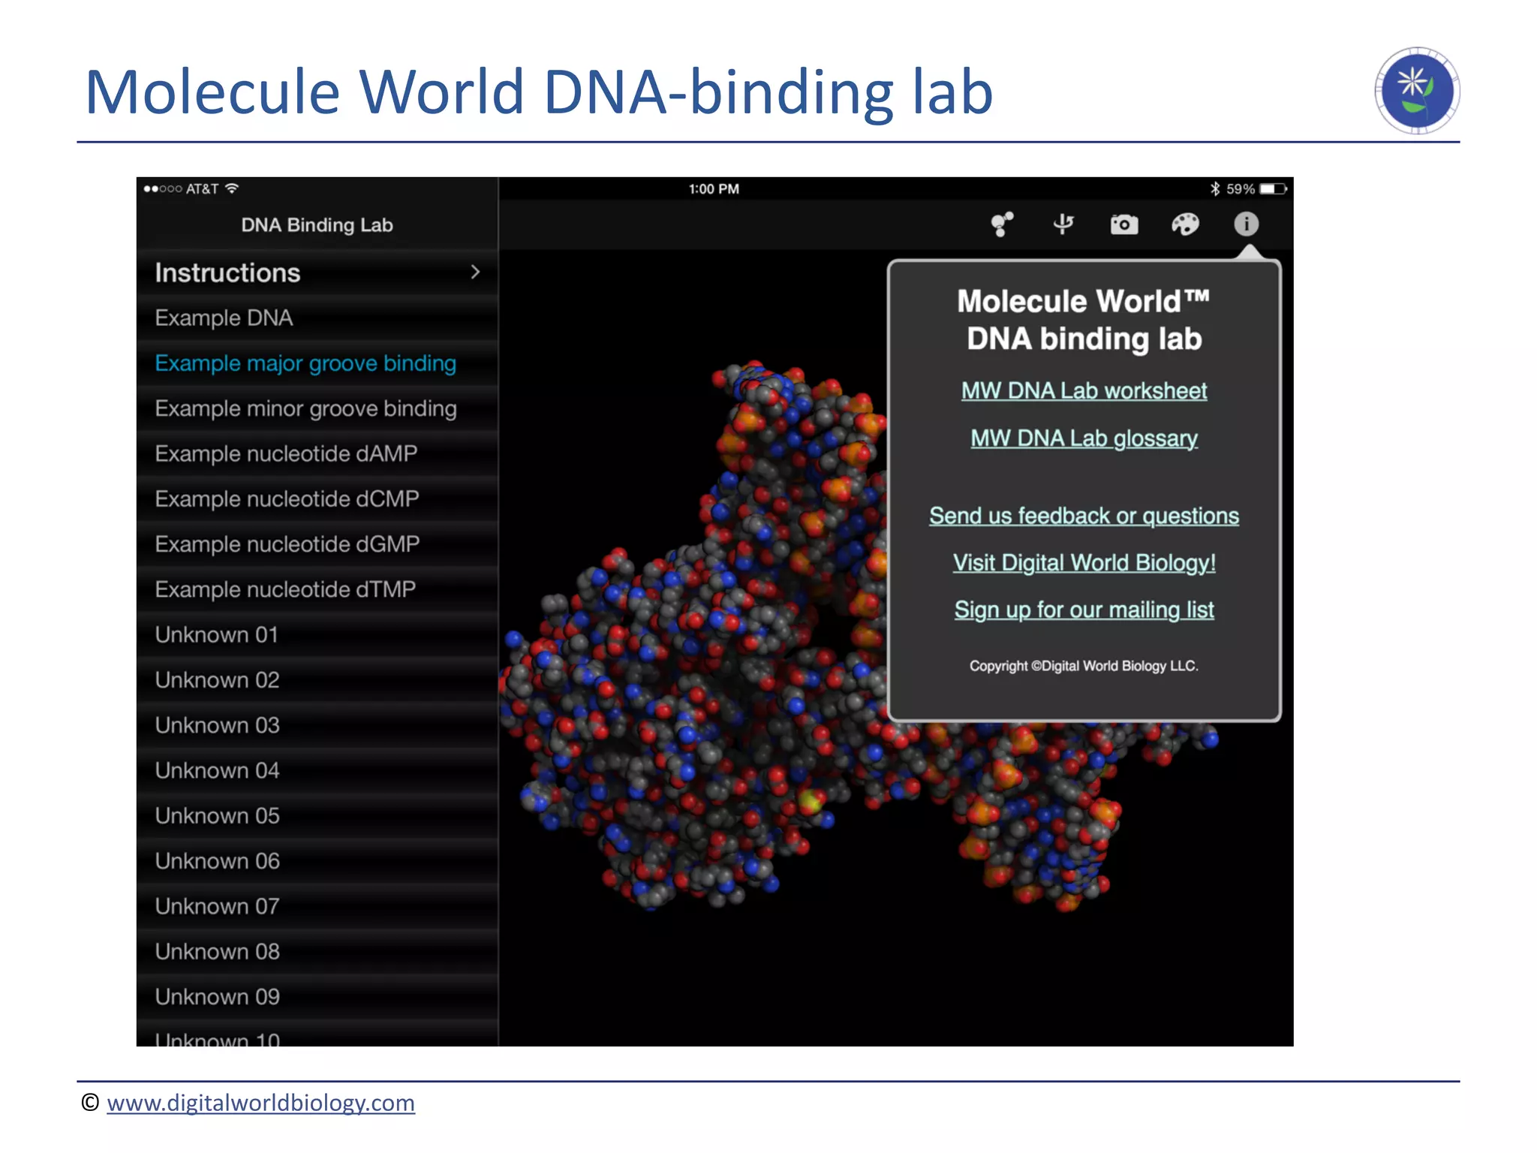Select Example major groove binding

click(x=317, y=363)
